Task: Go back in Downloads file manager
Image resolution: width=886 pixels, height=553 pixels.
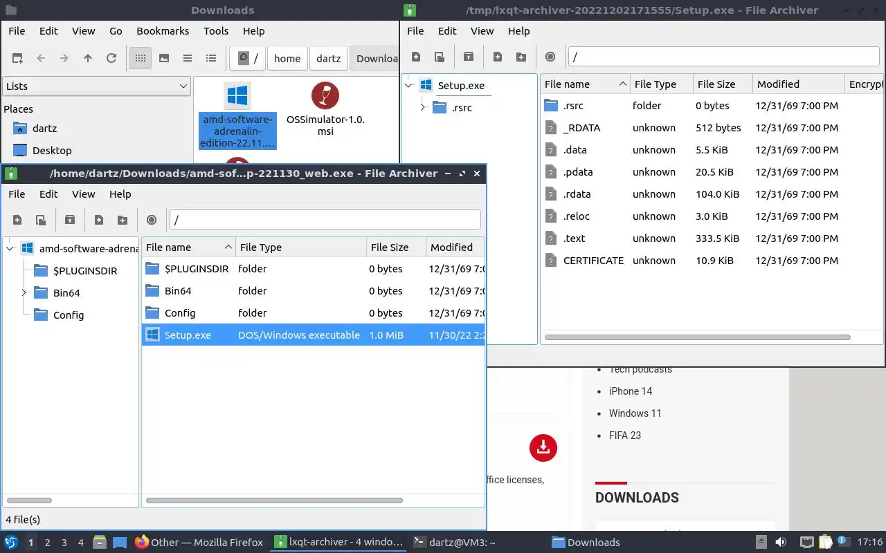Action: [x=41, y=58]
